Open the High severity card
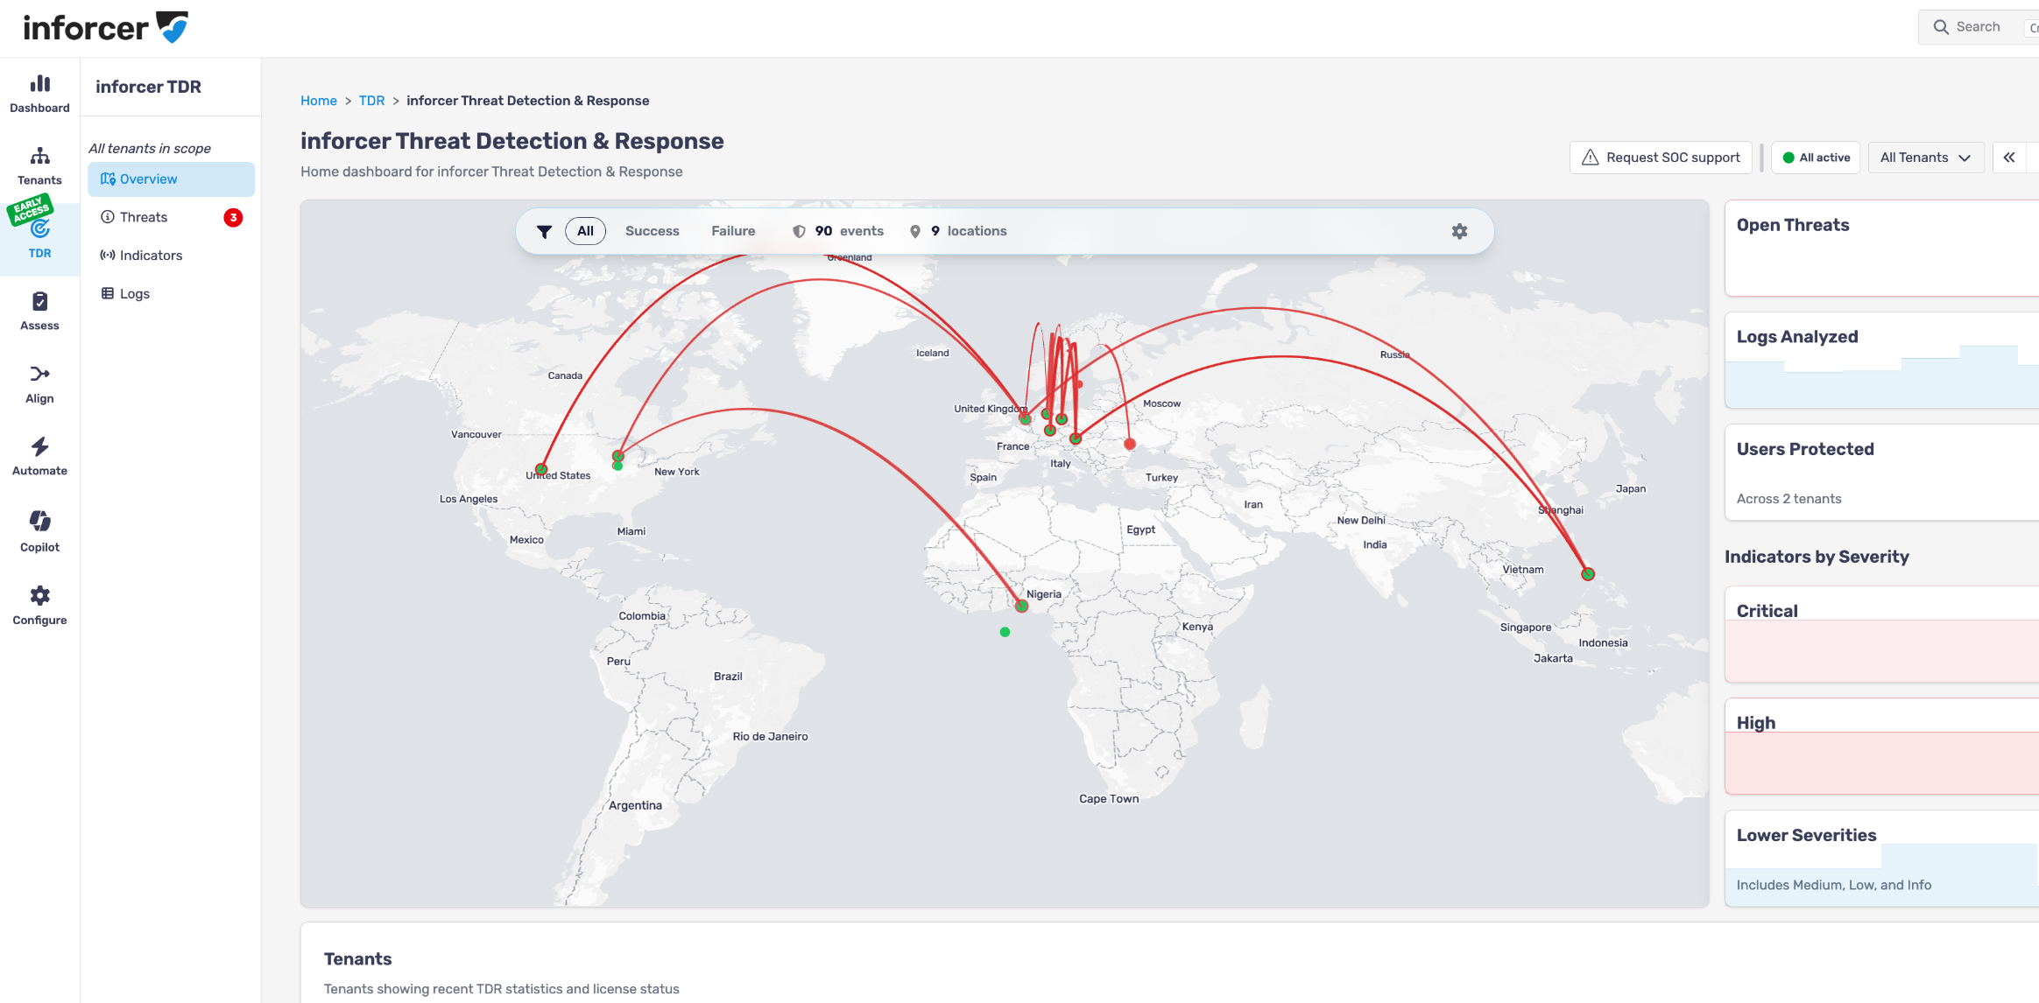The image size is (2039, 1003). [1881, 747]
